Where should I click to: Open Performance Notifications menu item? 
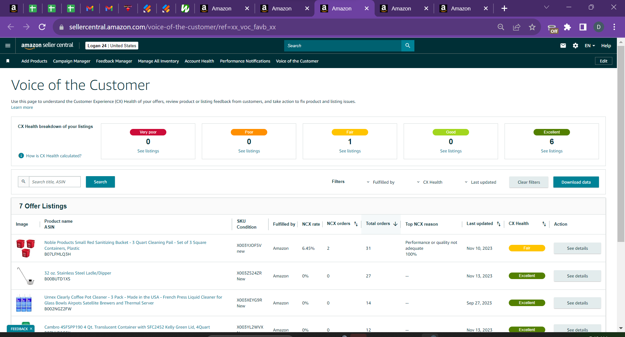pos(245,61)
